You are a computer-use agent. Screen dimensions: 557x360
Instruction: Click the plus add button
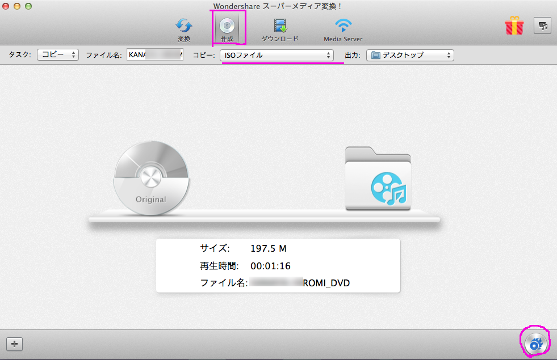(x=15, y=344)
